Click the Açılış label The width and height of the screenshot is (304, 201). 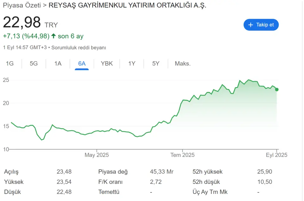(11, 172)
